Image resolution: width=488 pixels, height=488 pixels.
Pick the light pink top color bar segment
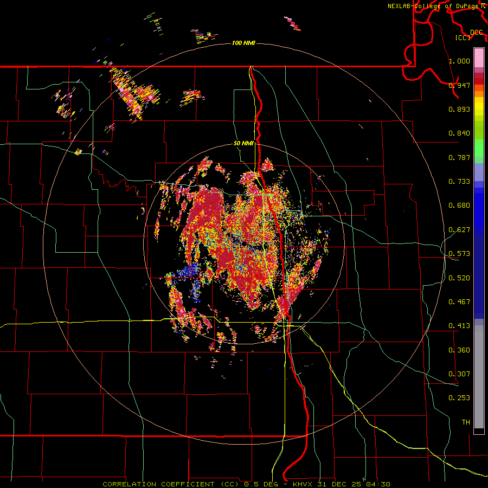coord(479,57)
